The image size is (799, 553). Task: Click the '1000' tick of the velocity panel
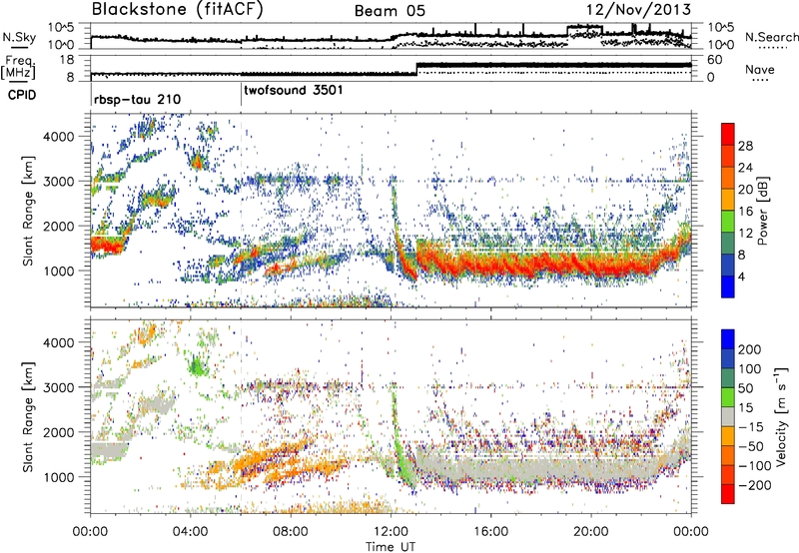59,477
